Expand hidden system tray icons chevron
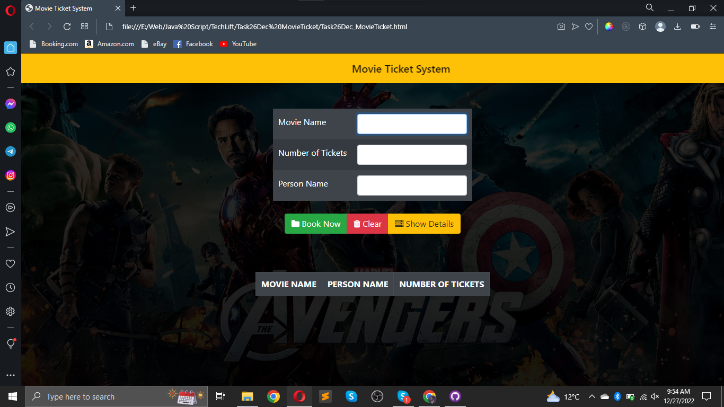724x407 pixels. (592, 396)
